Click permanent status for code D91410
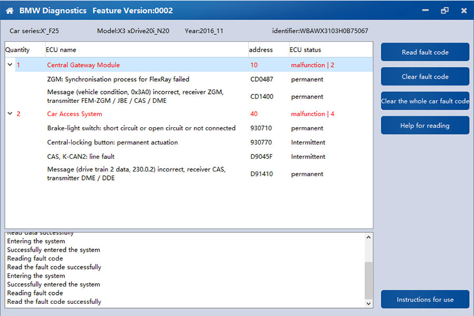Image resolution: width=474 pixels, height=316 pixels. pyautogui.click(x=307, y=174)
